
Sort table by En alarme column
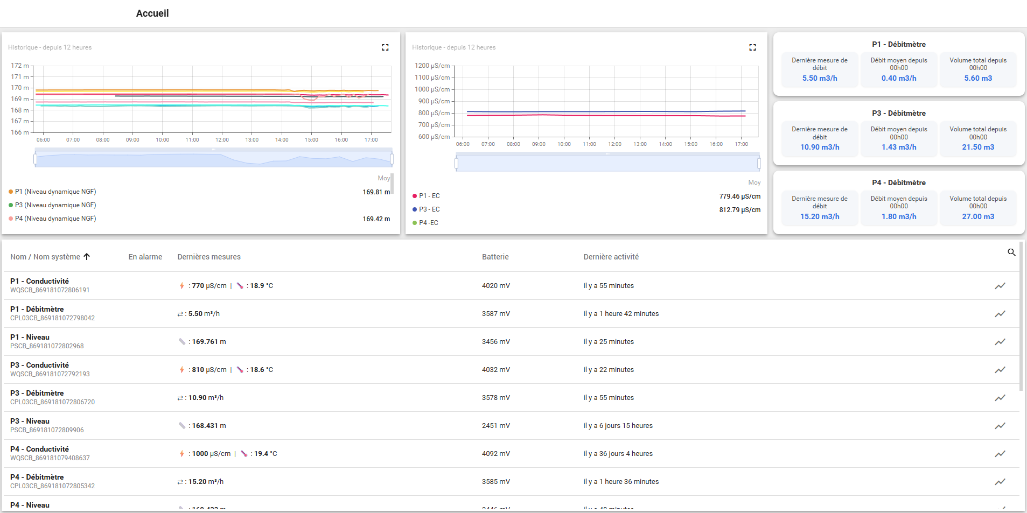(145, 257)
